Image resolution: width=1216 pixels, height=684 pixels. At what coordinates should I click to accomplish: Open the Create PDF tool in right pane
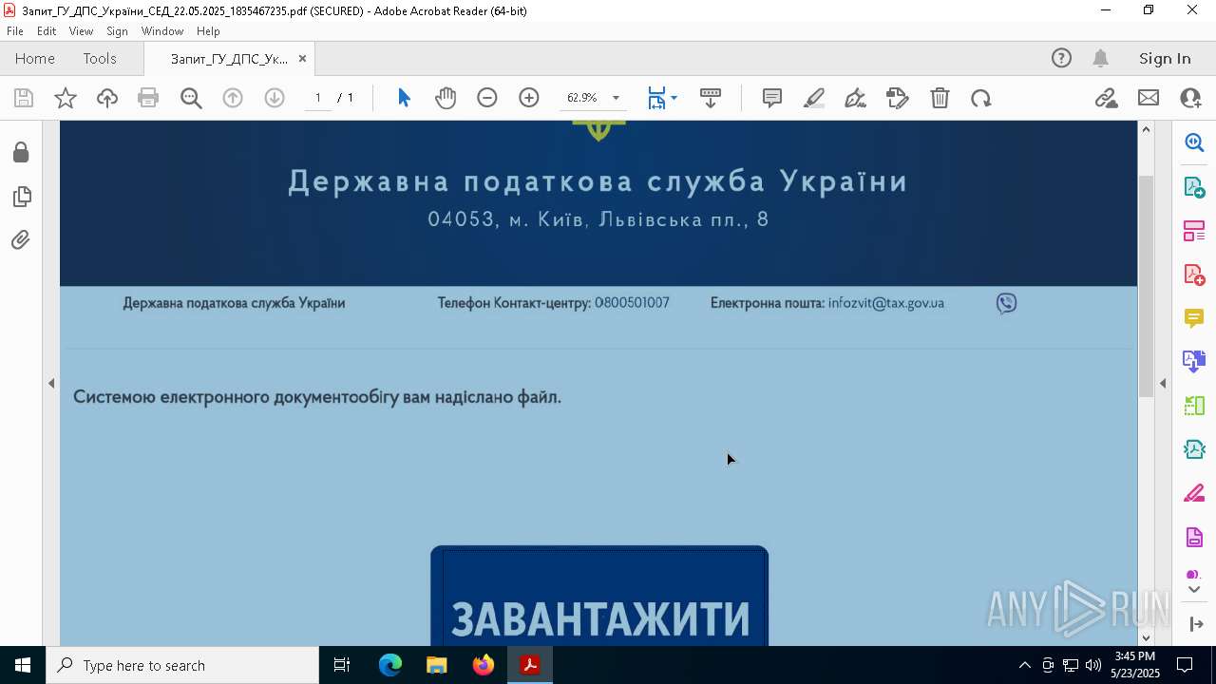point(1194,275)
